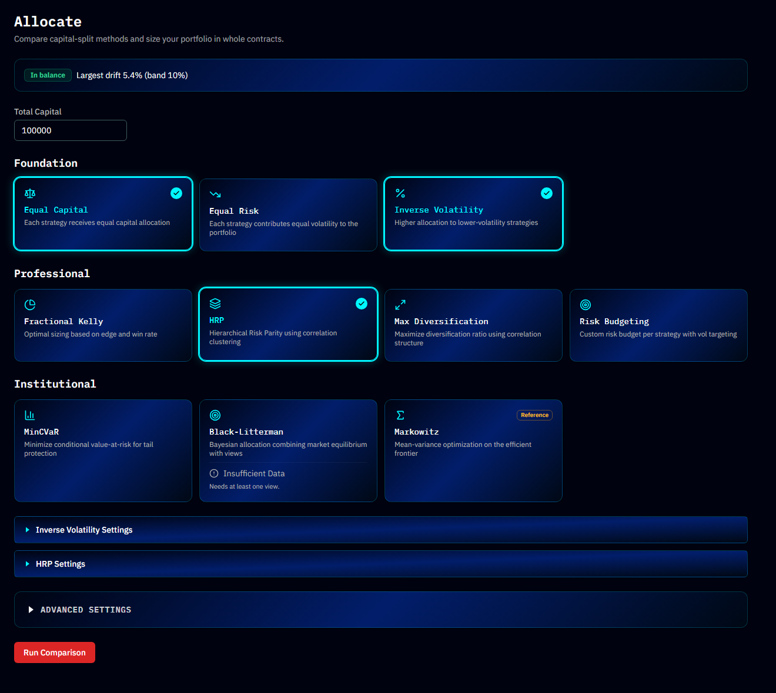This screenshot has width=776, height=693.
Task: Uncheck the HRP selection checkmark
Action: pos(362,304)
